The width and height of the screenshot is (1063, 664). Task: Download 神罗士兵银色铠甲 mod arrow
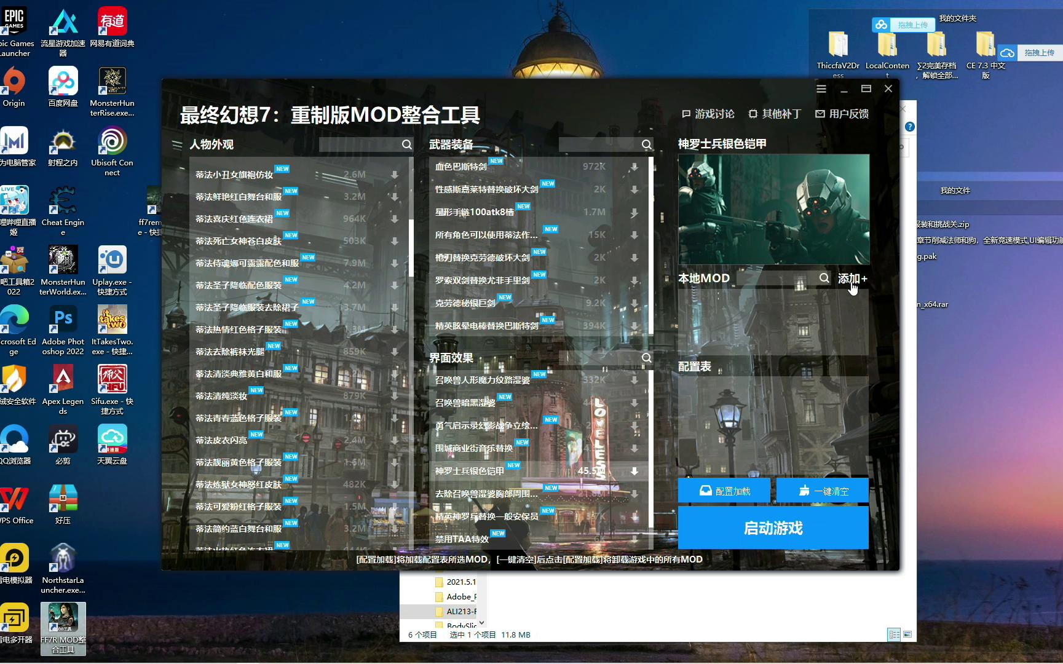(x=634, y=471)
